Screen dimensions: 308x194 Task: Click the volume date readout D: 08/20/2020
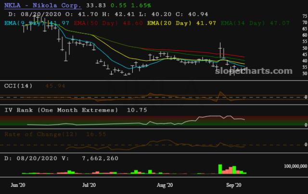pyautogui.click(x=31, y=158)
